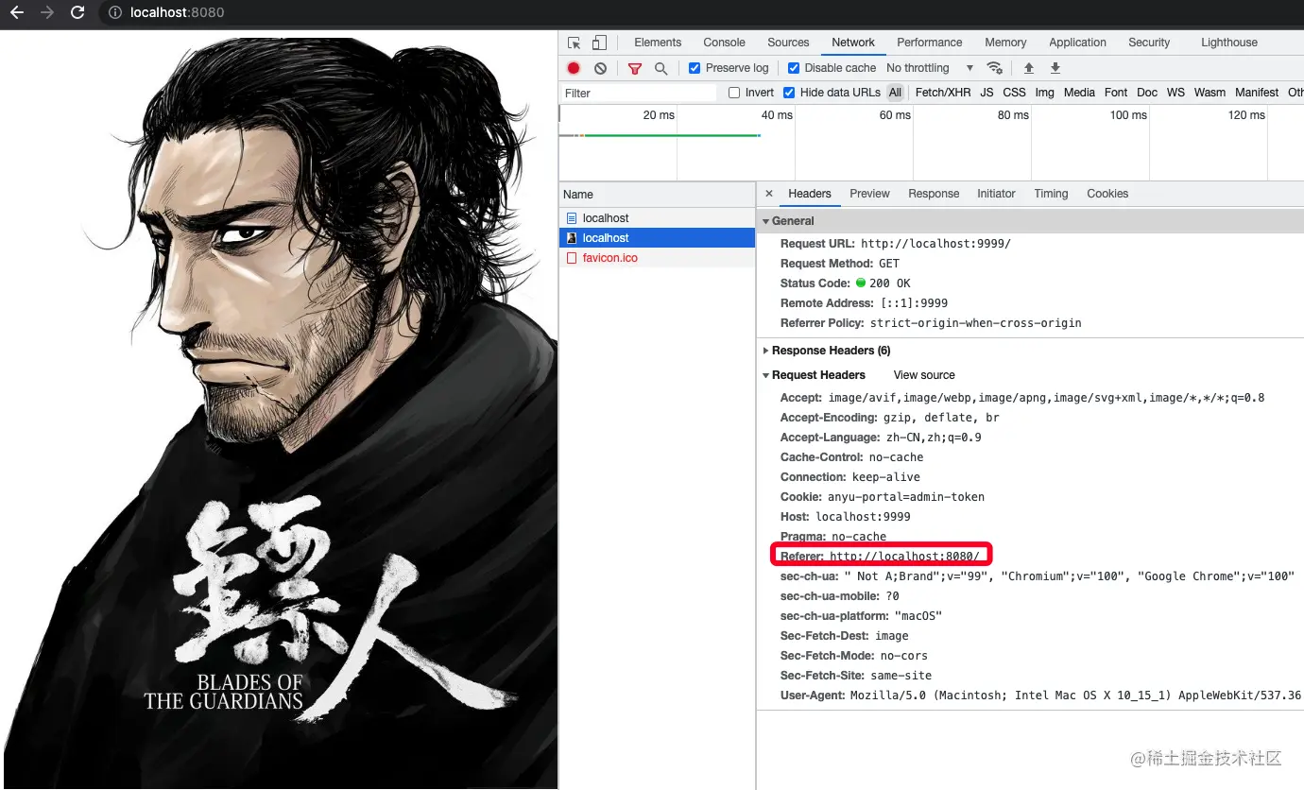Select the favicon.ico request row
Image resolution: width=1304 pixels, height=790 pixels.
tap(657, 258)
